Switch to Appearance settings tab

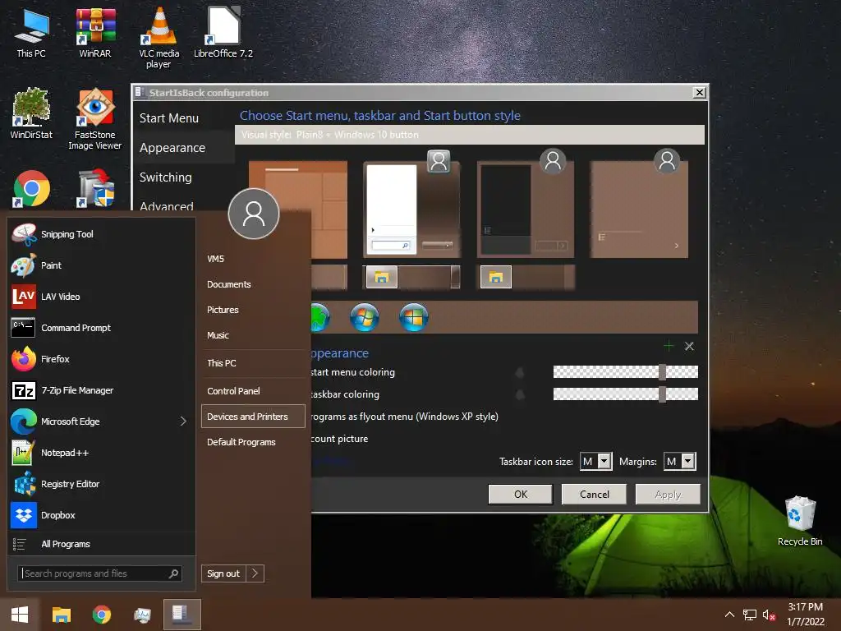172,148
